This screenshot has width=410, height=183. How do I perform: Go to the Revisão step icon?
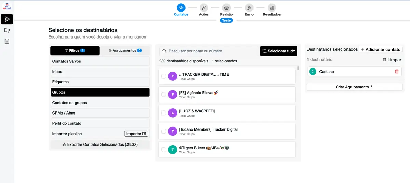[226, 7]
